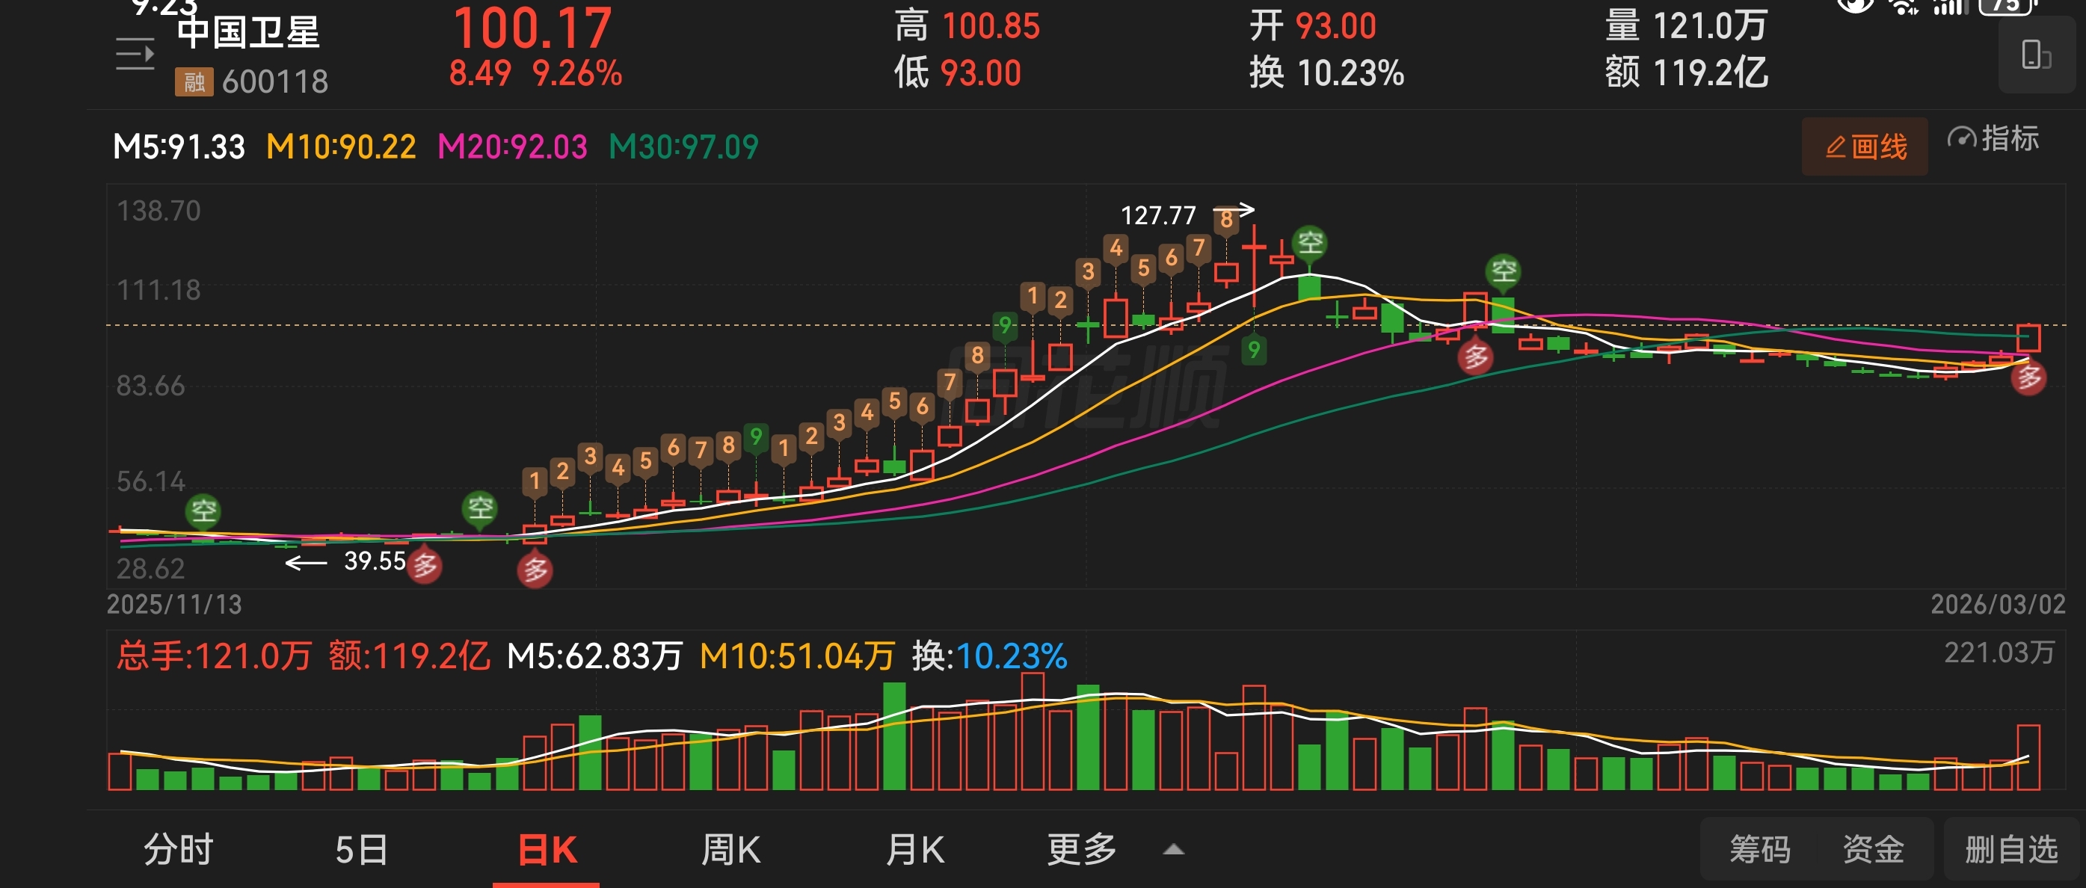Viewport: 2086px width, 888px height.
Task: Tap the first green 空 signal marker
Action: tap(203, 511)
